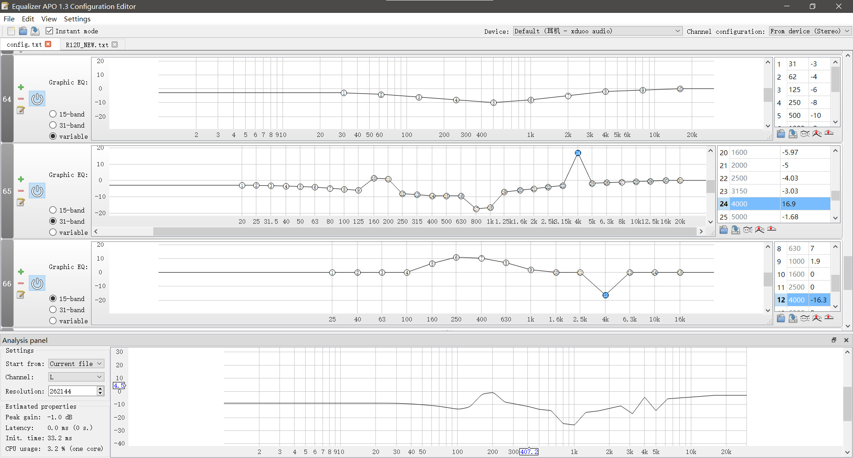Open the Settings menu
Image resolution: width=853 pixels, height=458 pixels.
(77, 19)
